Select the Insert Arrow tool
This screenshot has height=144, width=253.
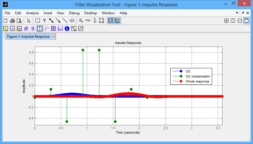click(58, 20)
